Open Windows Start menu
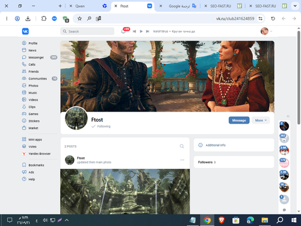Viewport: 301px width, 226px height. pyautogui.click(x=294, y=220)
